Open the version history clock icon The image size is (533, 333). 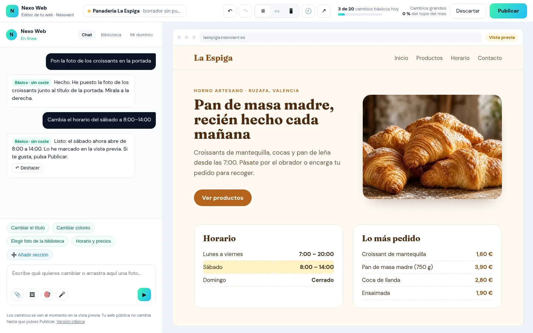[308, 11]
